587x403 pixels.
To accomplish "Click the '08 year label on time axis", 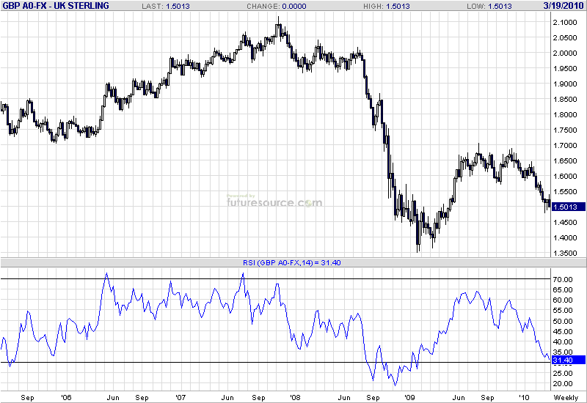I will coord(295,397).
